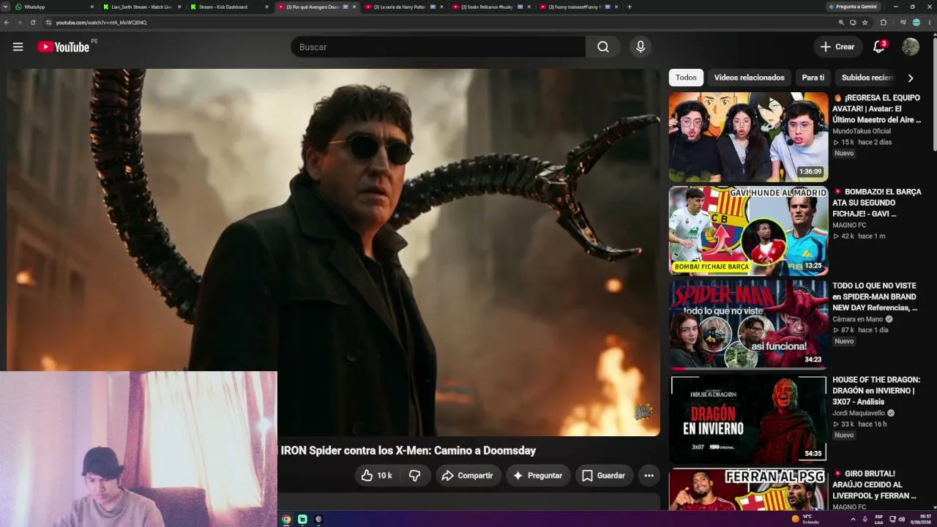Screen dimensions: 937x527
Task: Focus the Buscar search field
Action: click(x=438, y=47)
